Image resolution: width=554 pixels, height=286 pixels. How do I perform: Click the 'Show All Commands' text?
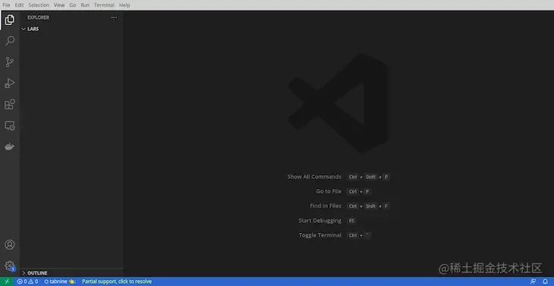(x=314, y=177)
